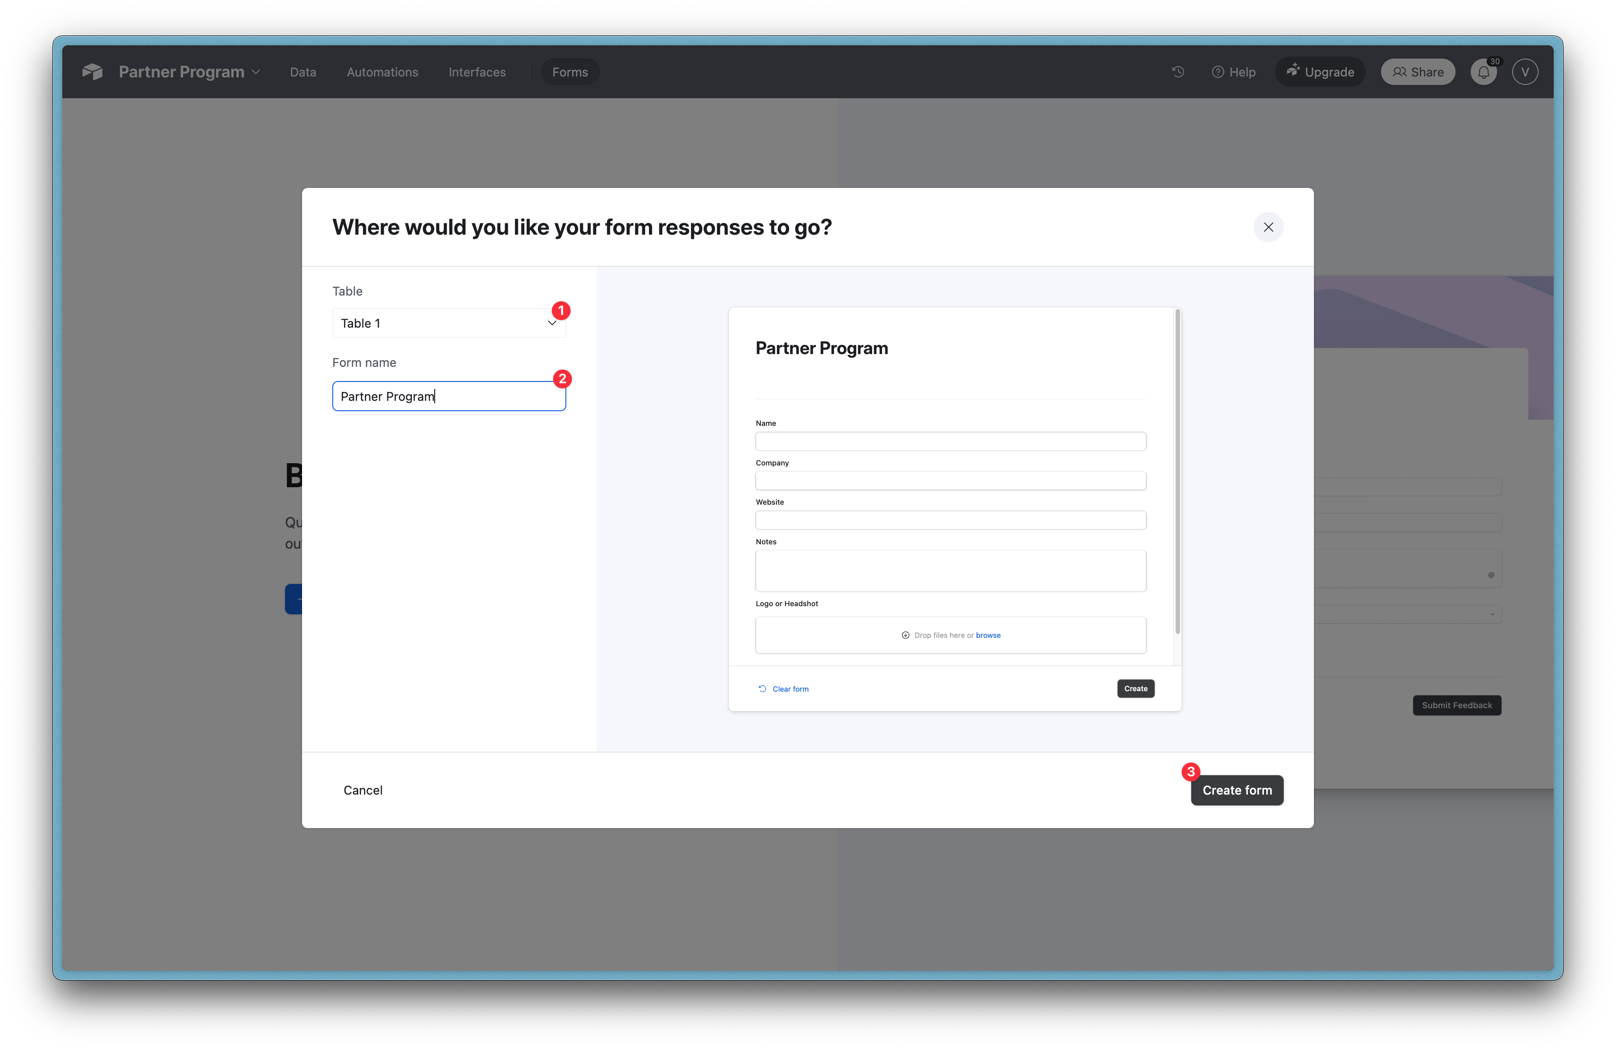Image resolution: width=1616 pixels, height=1050 pixels.
Task: Click the Upgrade sparkle button
Action: click(x=1320, y=72)
